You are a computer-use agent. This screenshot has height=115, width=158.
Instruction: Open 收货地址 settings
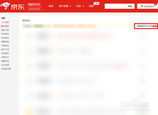5,38
